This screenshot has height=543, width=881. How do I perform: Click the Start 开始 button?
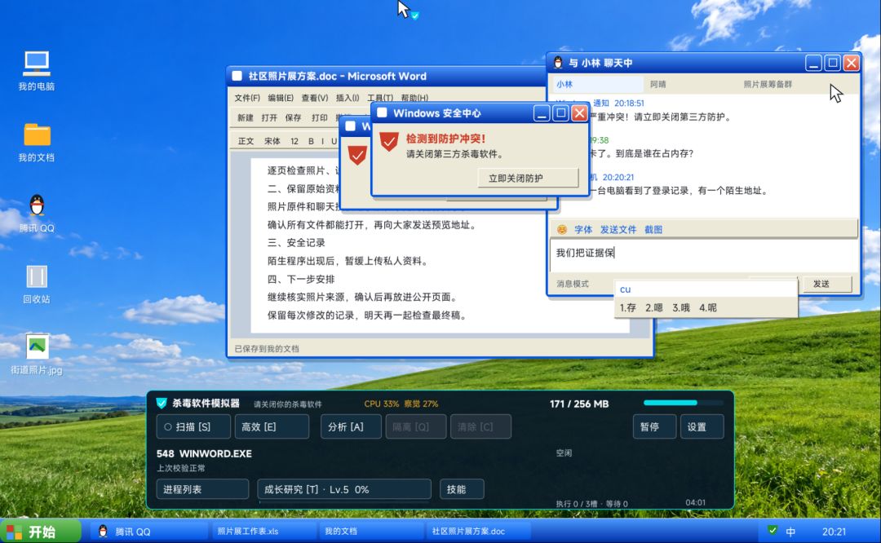coord(41,532)
